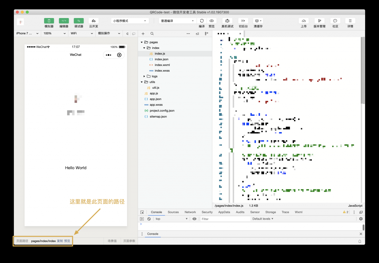379x263 pixels.
Task: Click the warnings count indicator
Action: click(346, 212)
